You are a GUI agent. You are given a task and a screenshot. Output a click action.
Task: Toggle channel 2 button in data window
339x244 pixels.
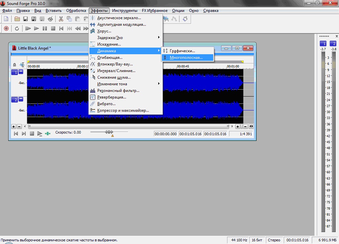pos(15,100)
